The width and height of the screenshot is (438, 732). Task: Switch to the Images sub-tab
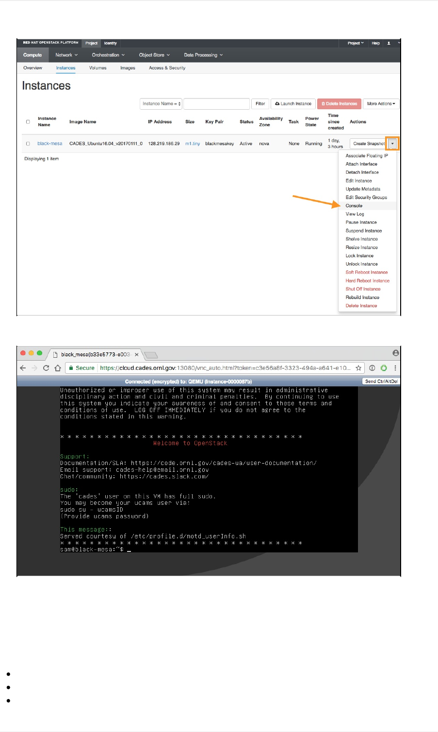pyautogui.click(x=128, y=68)
